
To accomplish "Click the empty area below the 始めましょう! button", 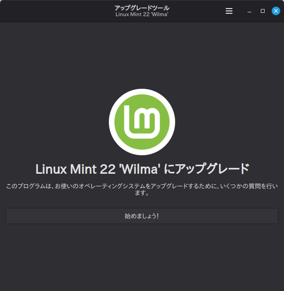I will coord(142,256).
